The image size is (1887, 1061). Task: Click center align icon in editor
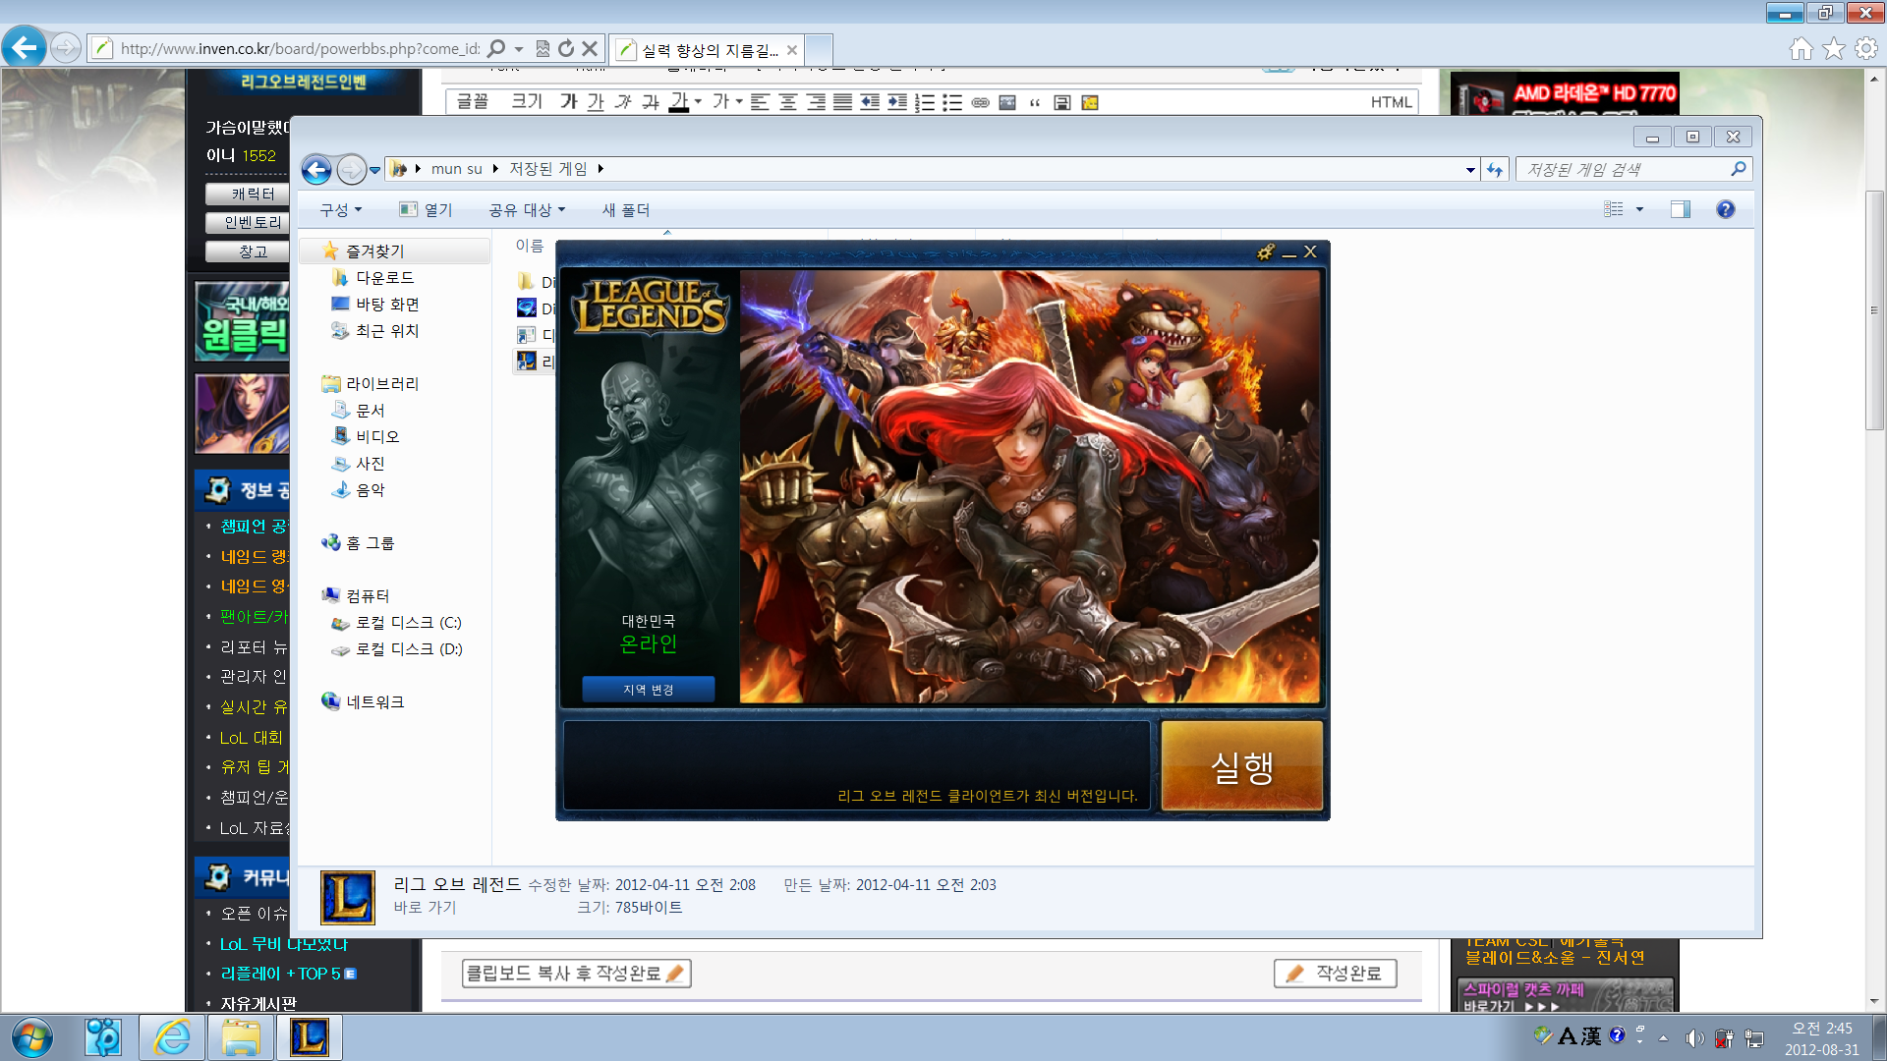(x=788, y=102)
